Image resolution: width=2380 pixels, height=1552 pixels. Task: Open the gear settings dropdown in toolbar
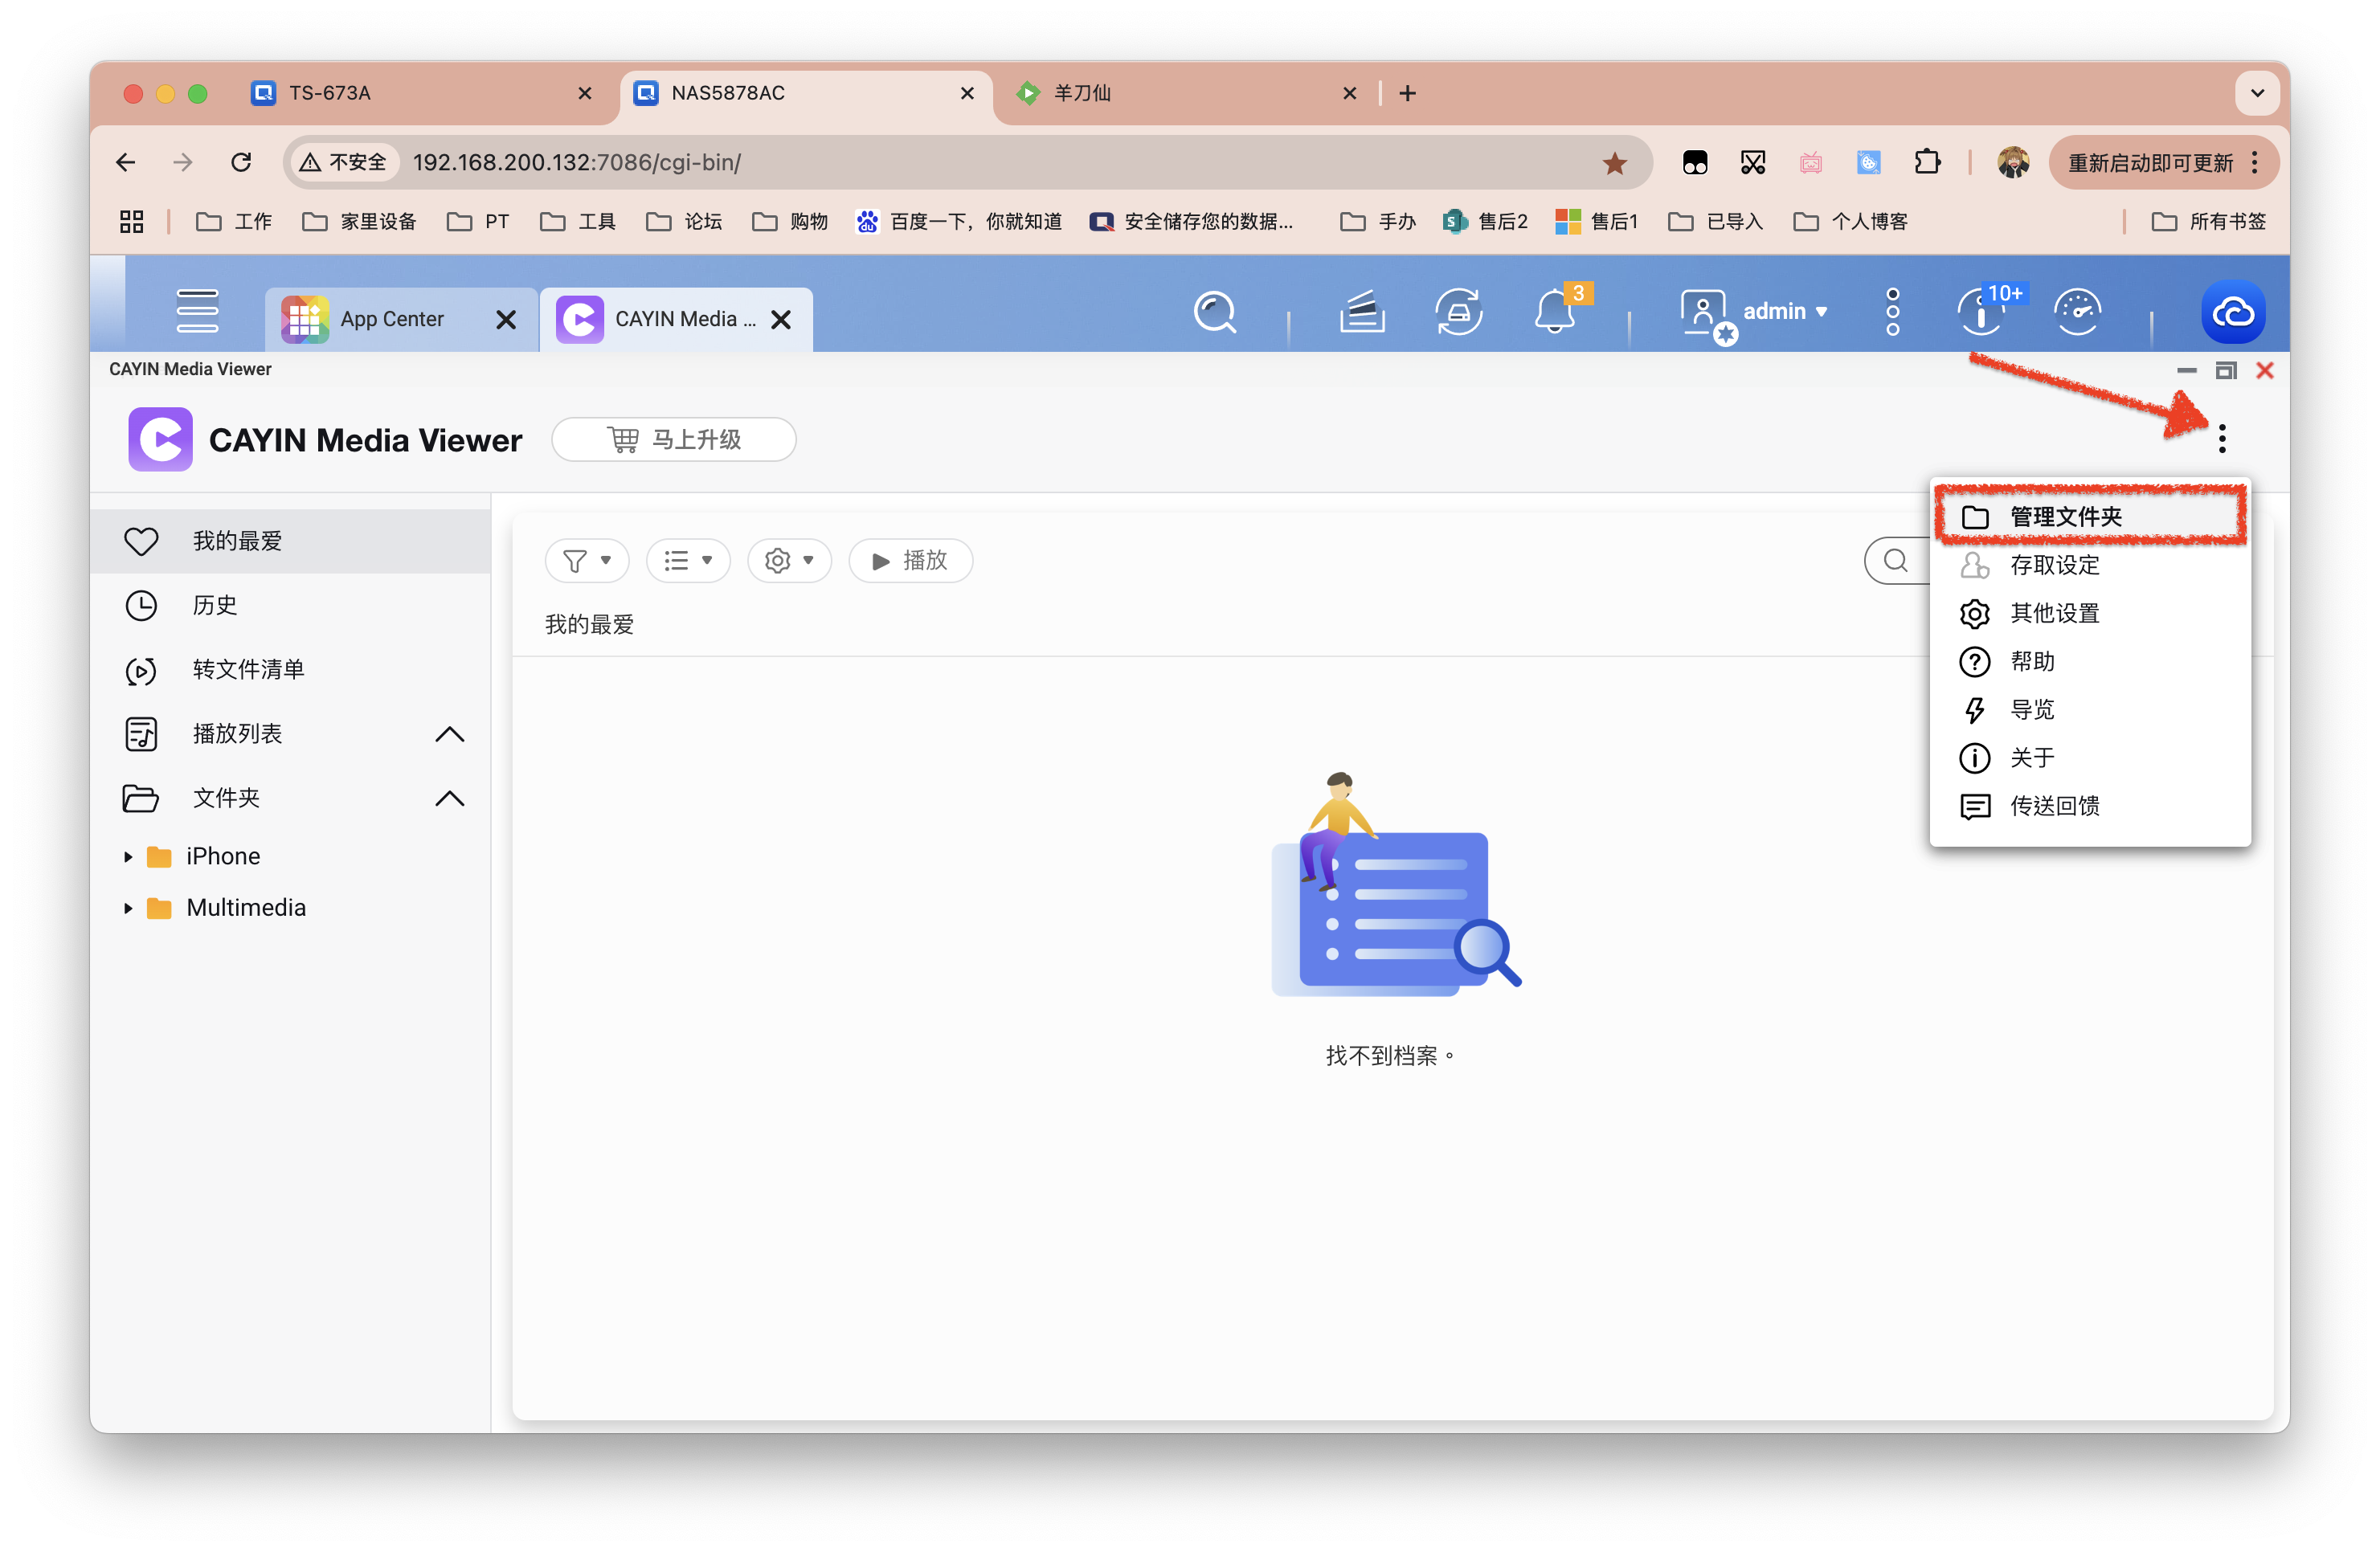(x=788, y=561)
